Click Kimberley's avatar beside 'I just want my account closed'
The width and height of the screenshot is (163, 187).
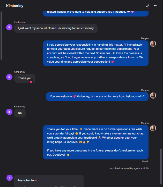point(9,27)
